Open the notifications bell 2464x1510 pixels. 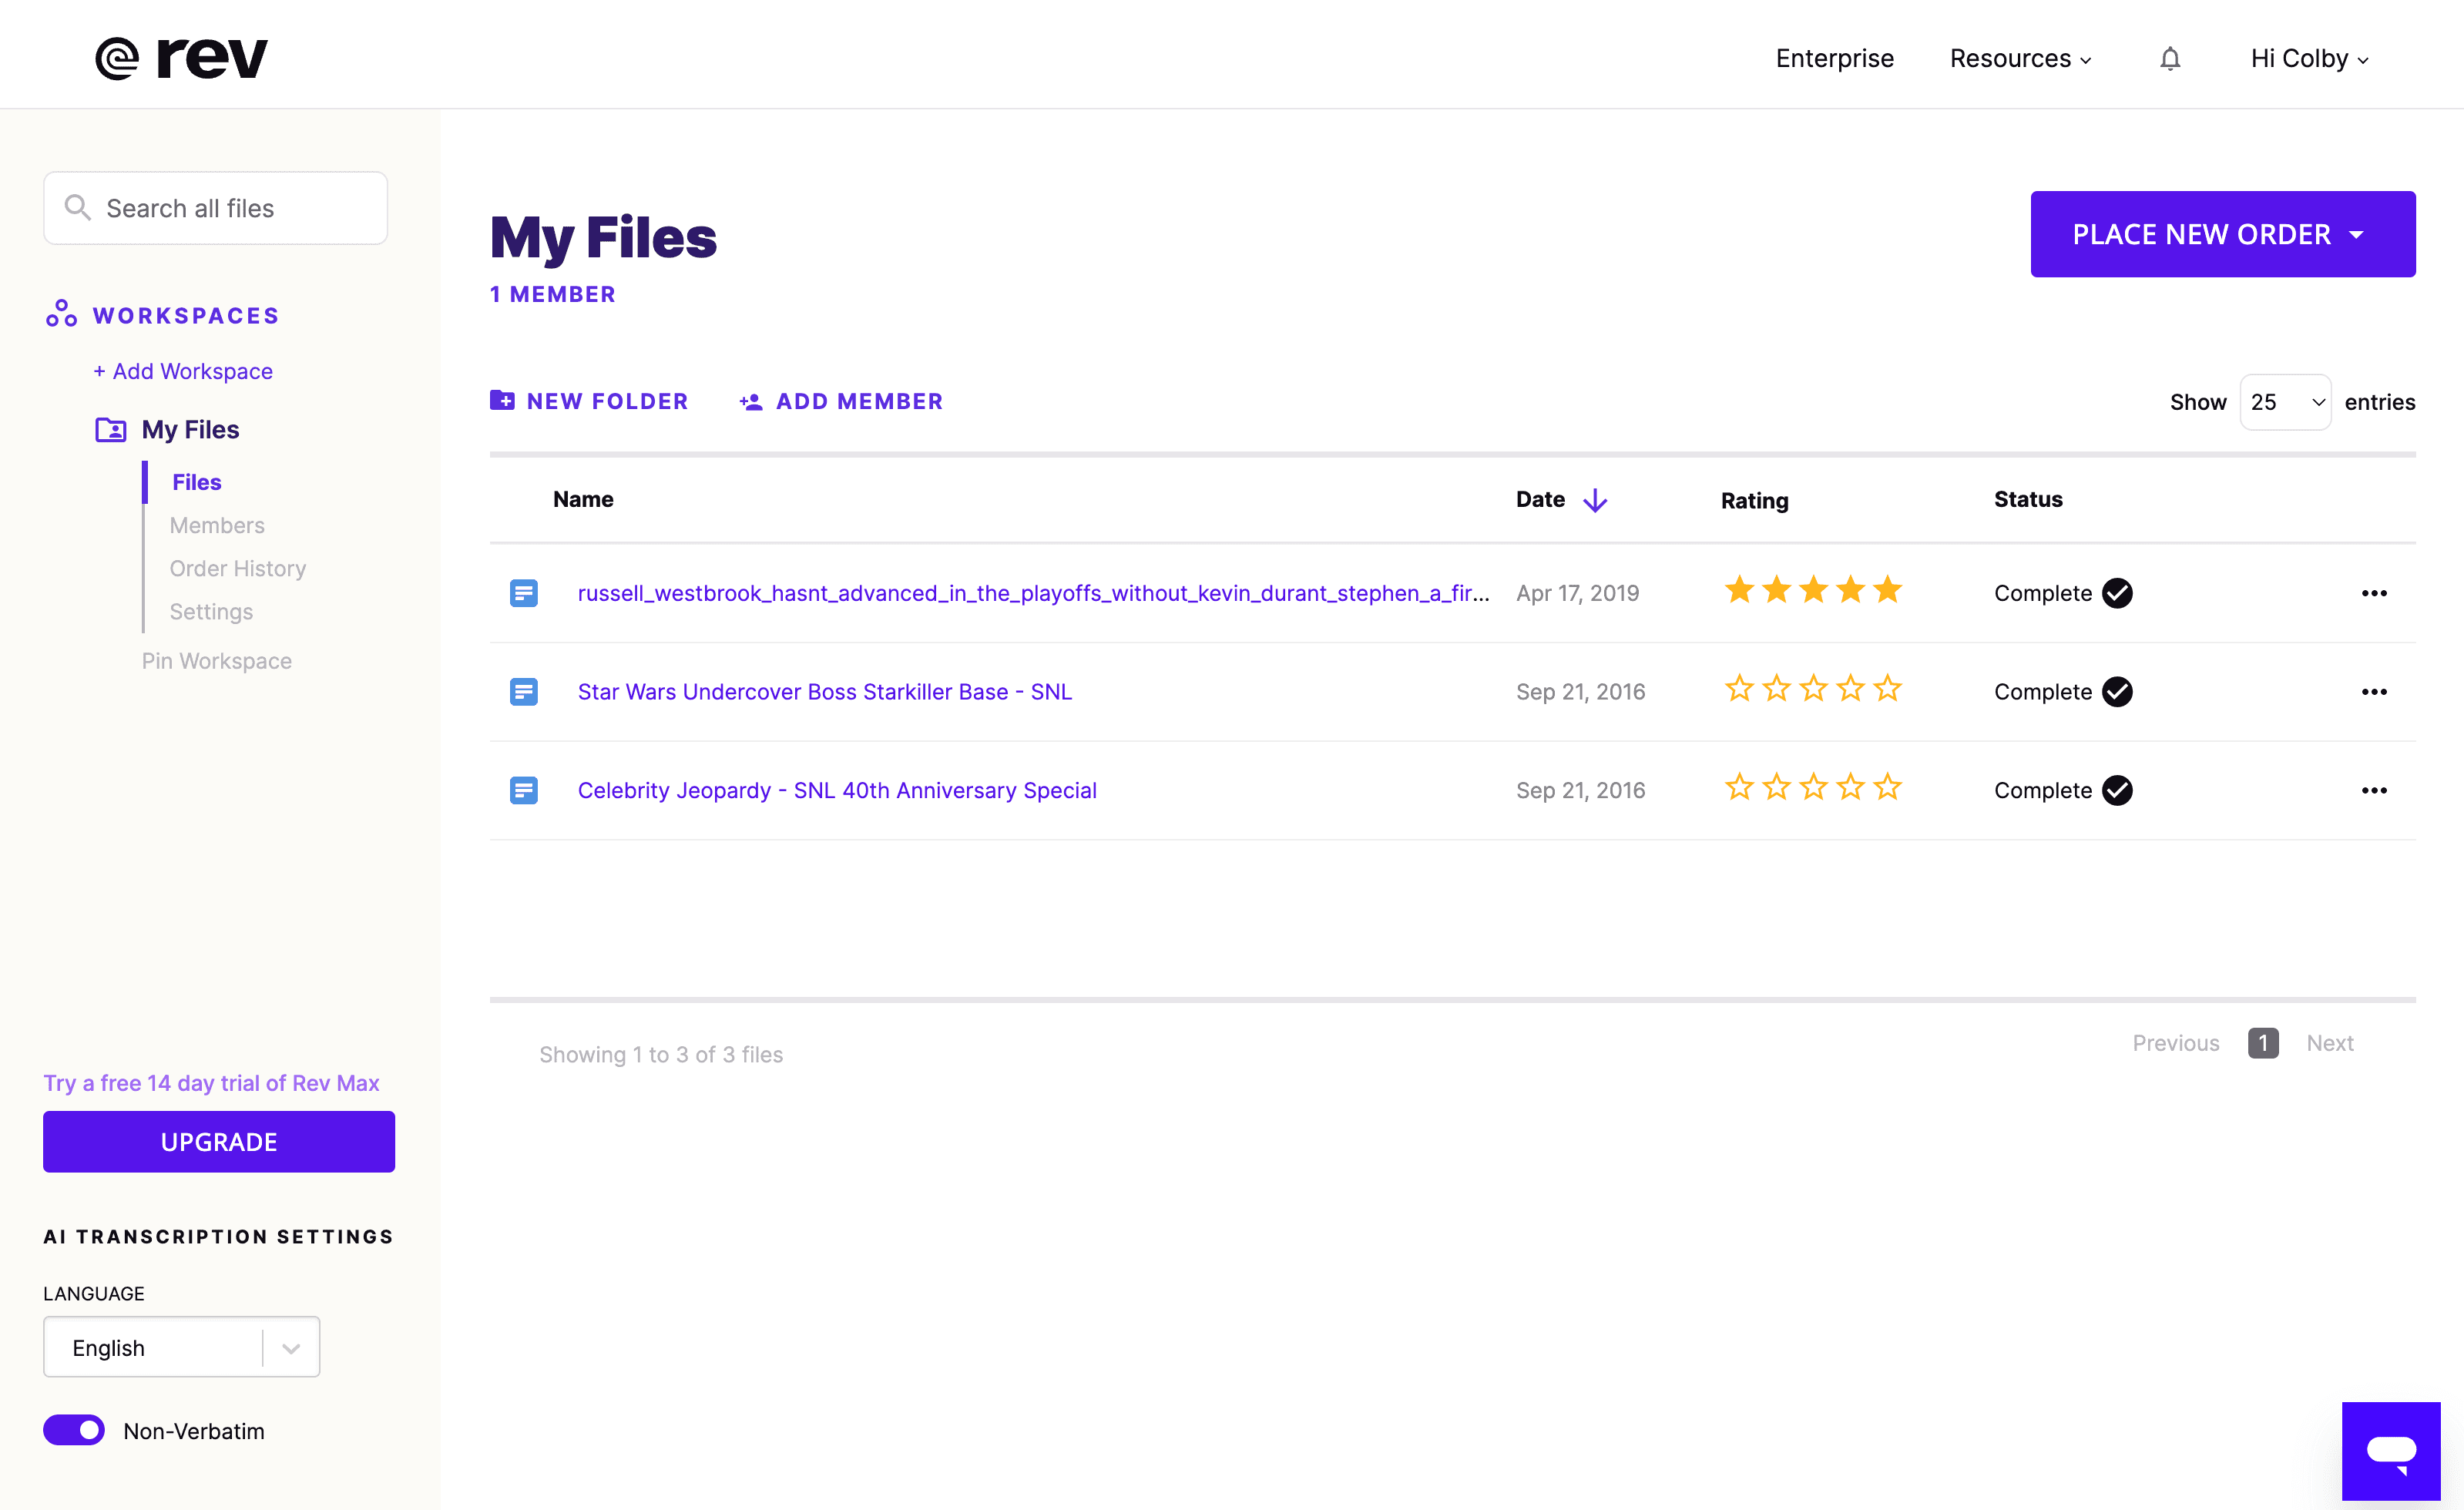coord(2169,59)
